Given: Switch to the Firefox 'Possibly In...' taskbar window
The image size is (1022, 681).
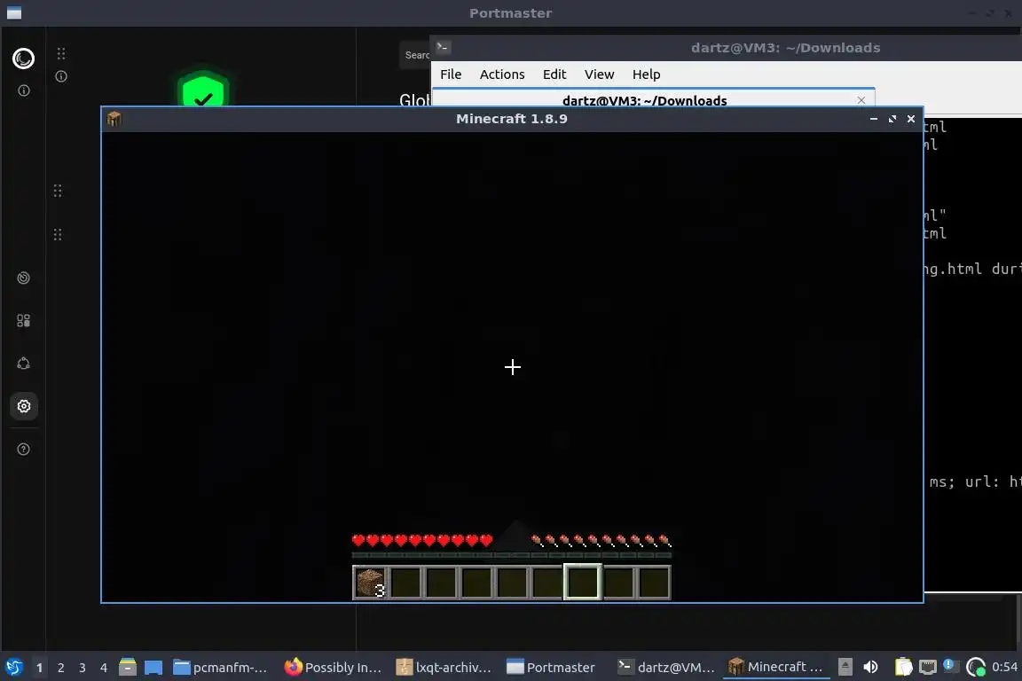Looking at the screenshot, I should coord(333,668).
